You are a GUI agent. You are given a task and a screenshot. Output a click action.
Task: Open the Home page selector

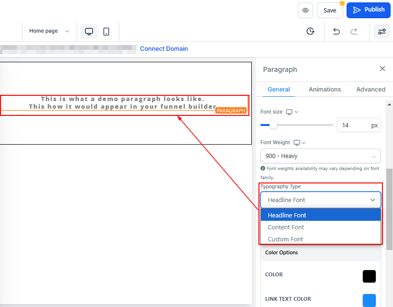(49, 31)
